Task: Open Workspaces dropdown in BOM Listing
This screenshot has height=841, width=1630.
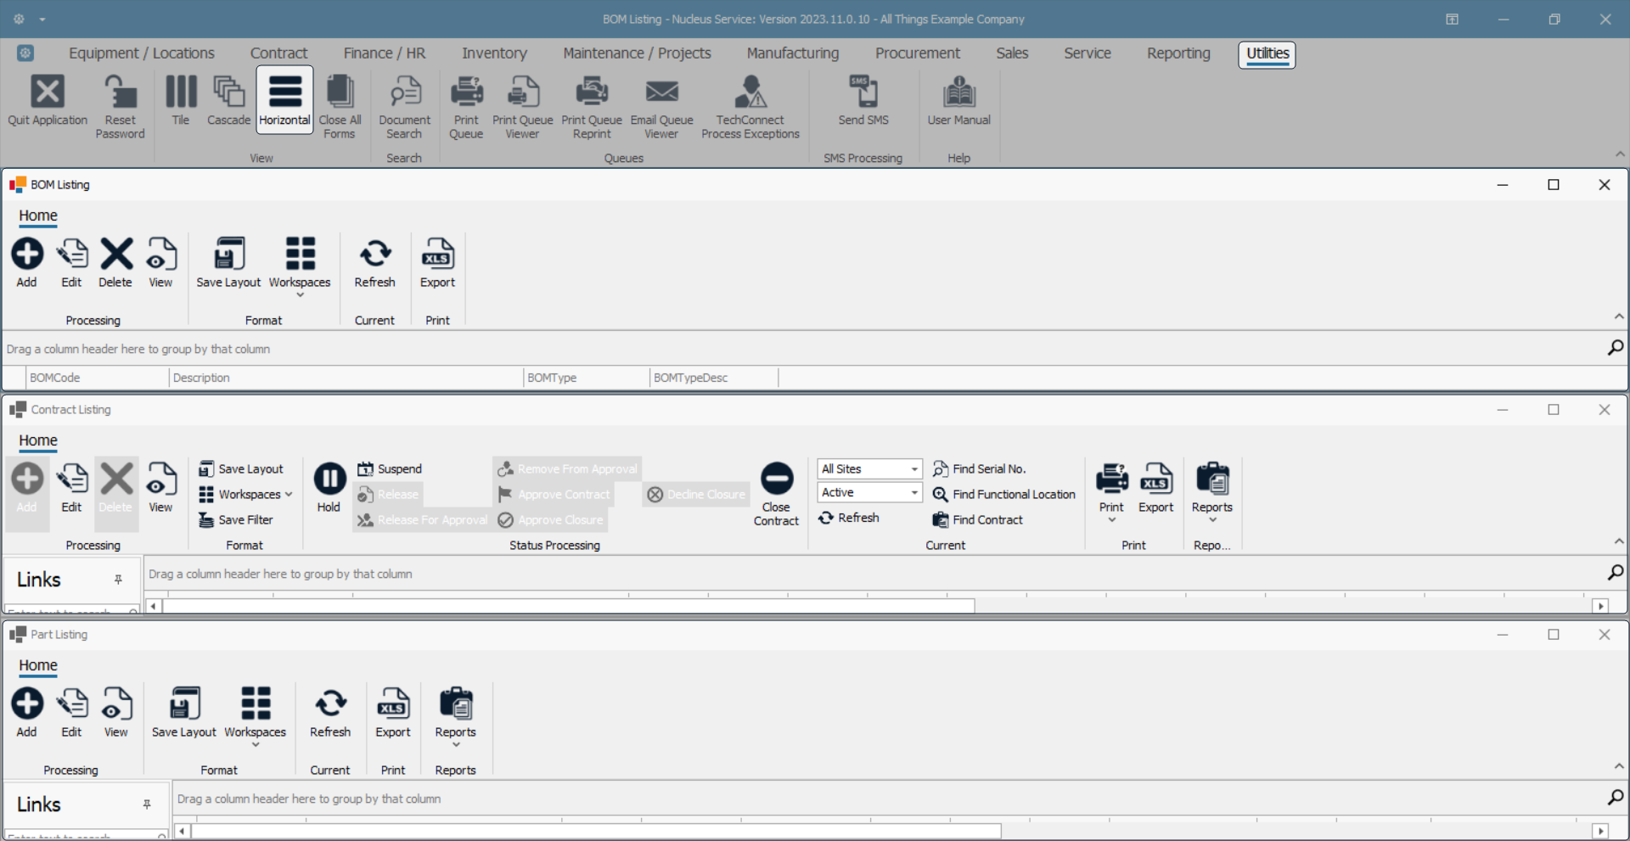Action: pyautogui.click(x=300, y=267)
